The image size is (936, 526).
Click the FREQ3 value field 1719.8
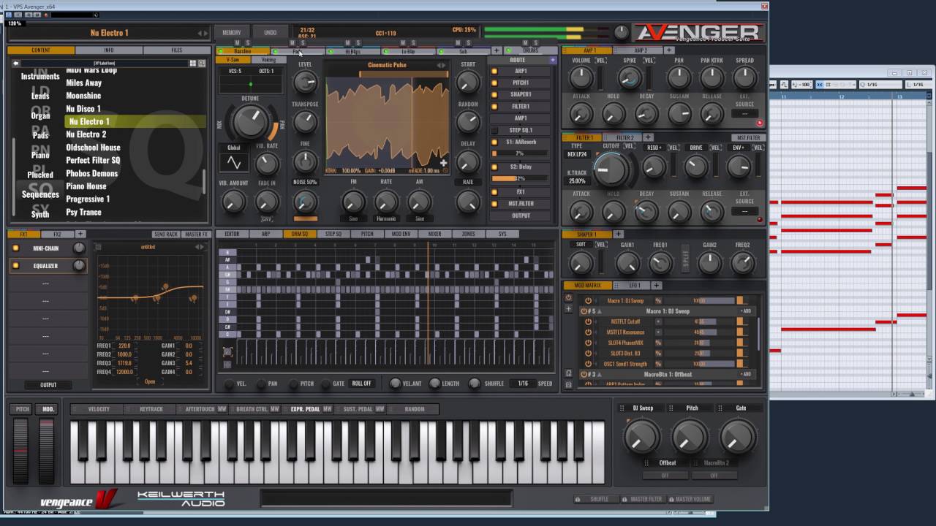click(124, 363)
